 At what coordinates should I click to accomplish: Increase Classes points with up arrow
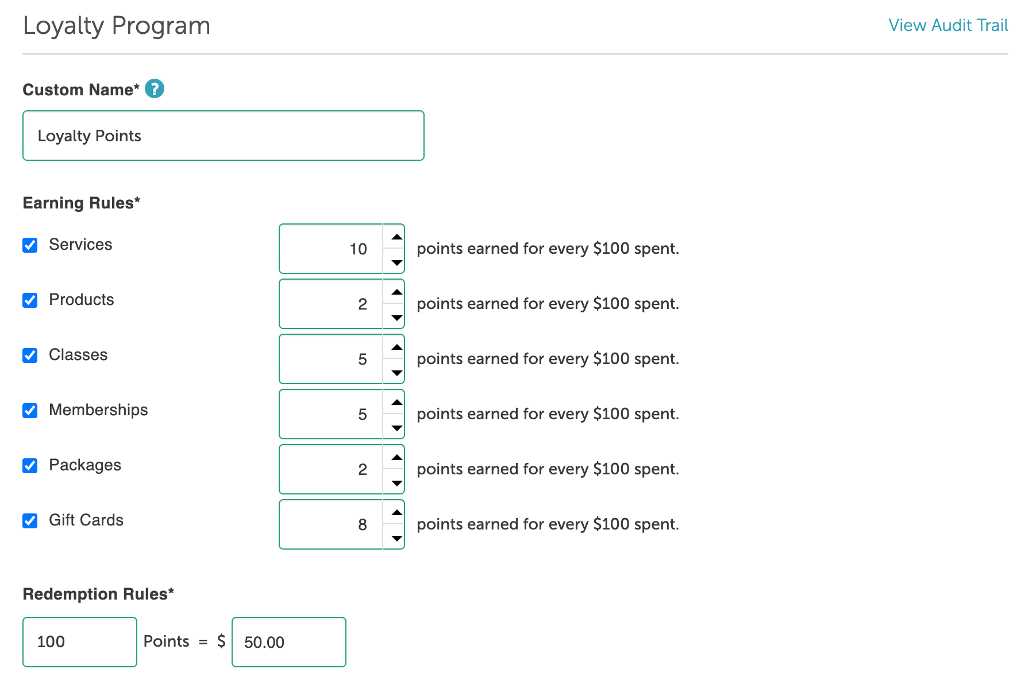coord(396,347)
